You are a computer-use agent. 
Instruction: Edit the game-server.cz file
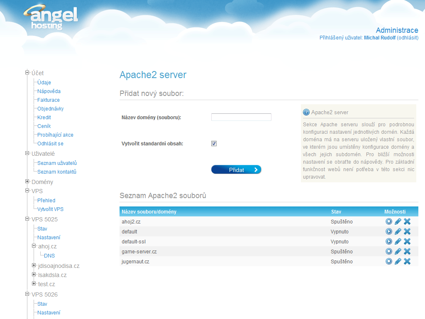(398, 251)
